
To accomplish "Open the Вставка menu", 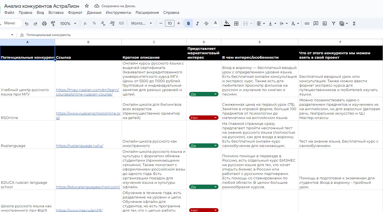I will (56, 12).
